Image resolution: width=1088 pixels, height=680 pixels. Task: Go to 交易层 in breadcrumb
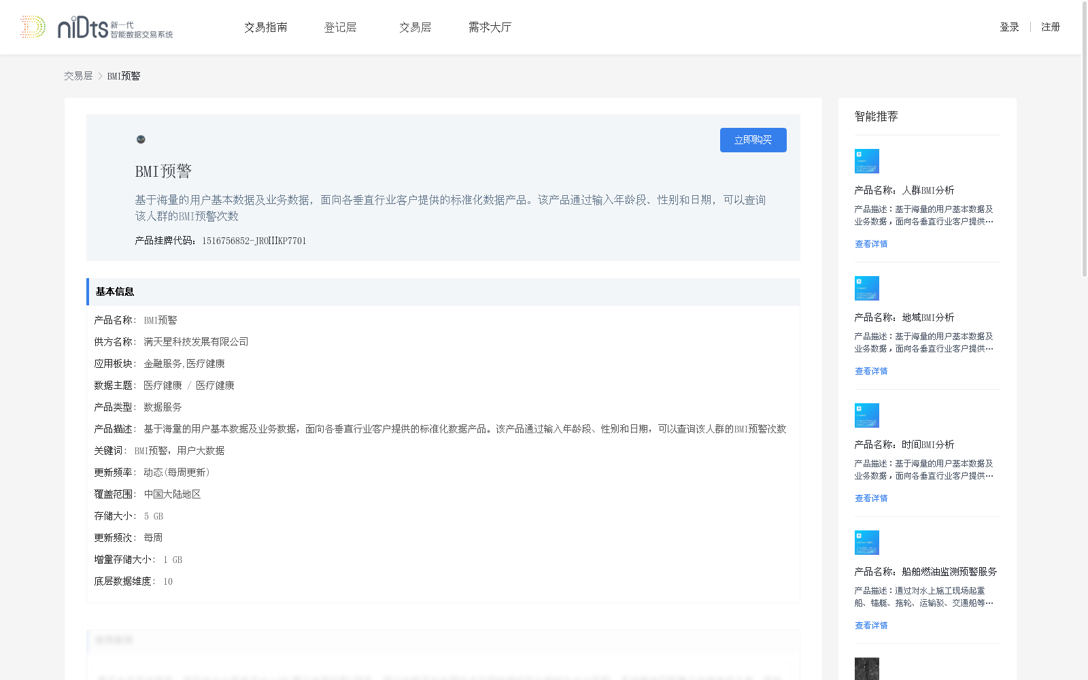coord(78,76)
